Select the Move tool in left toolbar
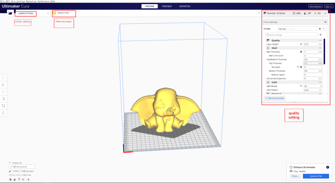This screenshot has height=183, width=335. click(x=3, y=78)
